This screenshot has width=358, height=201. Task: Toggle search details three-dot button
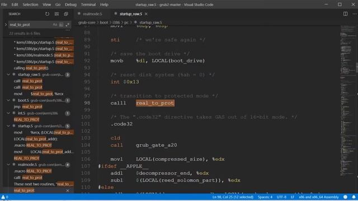(68, 30)
